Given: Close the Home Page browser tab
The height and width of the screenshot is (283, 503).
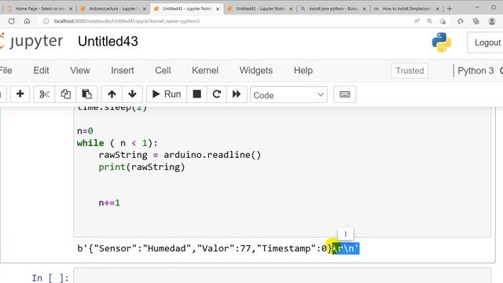Looking at the screenshot, I should coord(71,9).
